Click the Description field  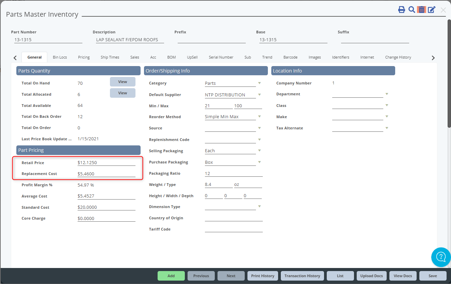[130, 40]
